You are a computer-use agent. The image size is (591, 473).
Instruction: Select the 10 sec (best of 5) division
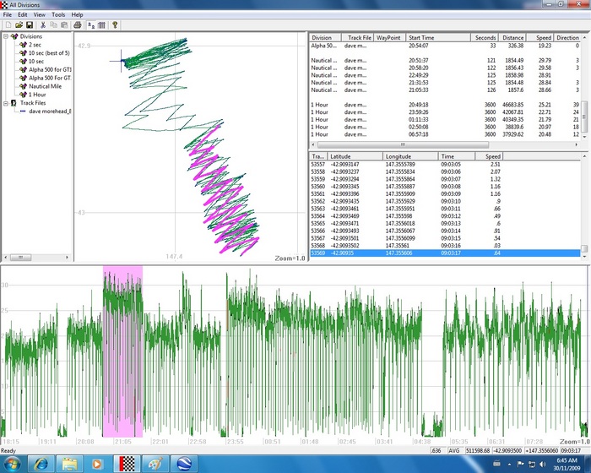(49, 53)
